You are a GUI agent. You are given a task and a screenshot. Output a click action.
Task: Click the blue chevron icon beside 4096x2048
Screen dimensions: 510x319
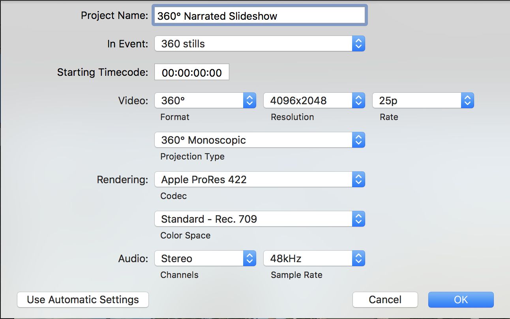[x=358, y=101]
